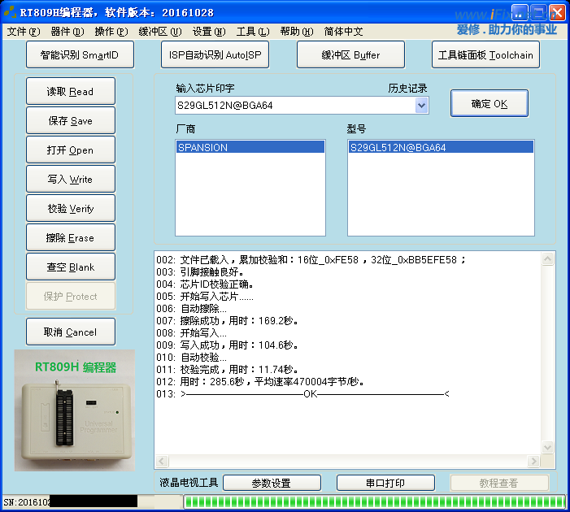Click the RT809H programmer device image
This screenshot has height=512, width=570.
point(75,410)
